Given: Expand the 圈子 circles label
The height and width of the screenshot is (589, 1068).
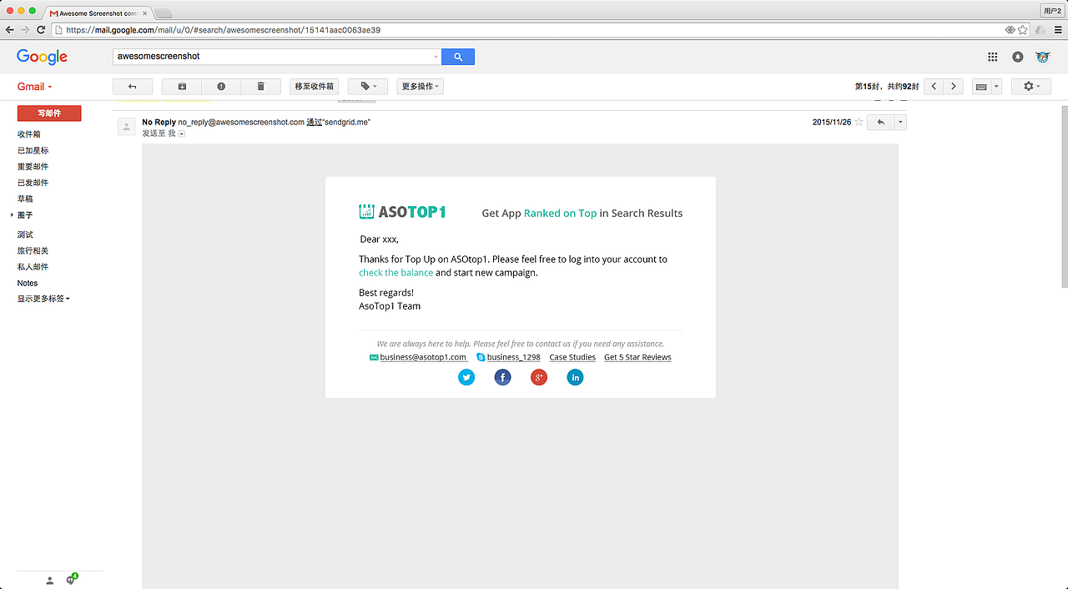Looking at the screenshot, I should pos(13,215).
